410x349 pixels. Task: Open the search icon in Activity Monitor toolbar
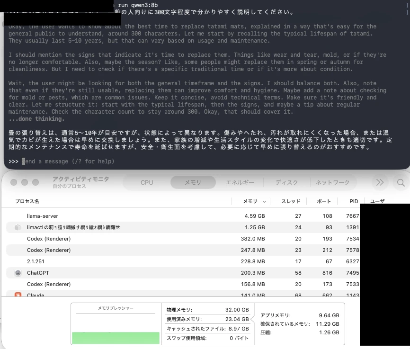click(401, 182)
